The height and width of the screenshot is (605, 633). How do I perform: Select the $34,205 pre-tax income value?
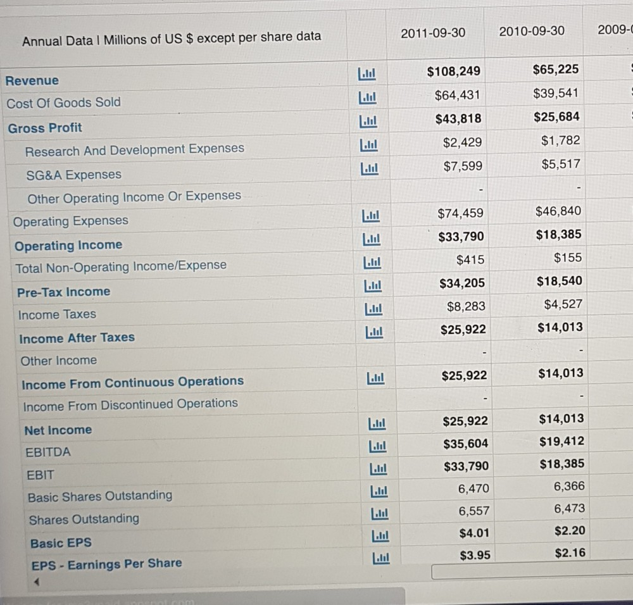click(x=462, y=283)
